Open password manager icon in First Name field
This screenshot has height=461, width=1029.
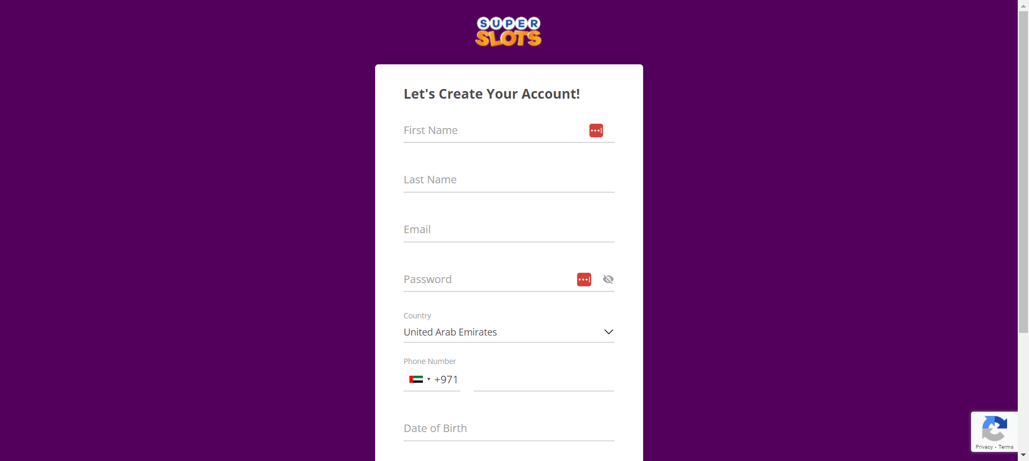(596, 130)
